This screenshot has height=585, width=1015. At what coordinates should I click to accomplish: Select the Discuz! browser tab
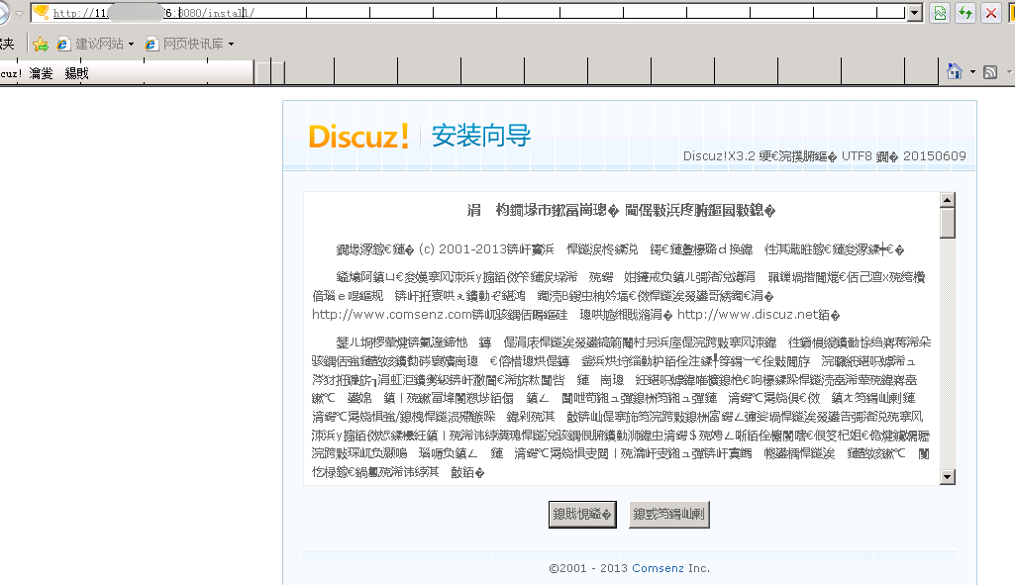[x=126, y=73]
